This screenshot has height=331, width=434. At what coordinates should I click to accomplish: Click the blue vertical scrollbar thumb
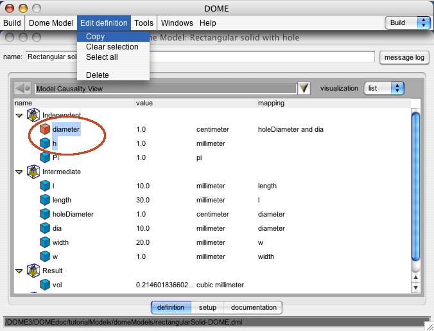coord(415,186)
